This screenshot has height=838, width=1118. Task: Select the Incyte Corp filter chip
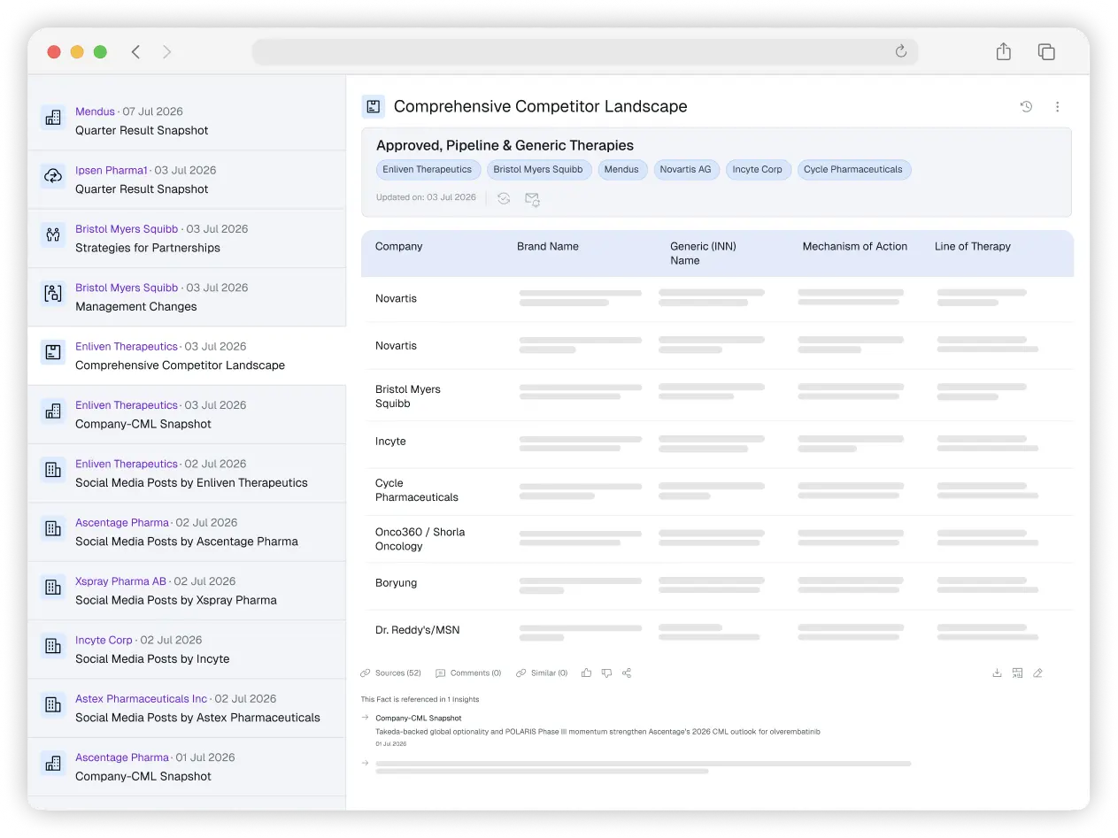pos(758,170)
